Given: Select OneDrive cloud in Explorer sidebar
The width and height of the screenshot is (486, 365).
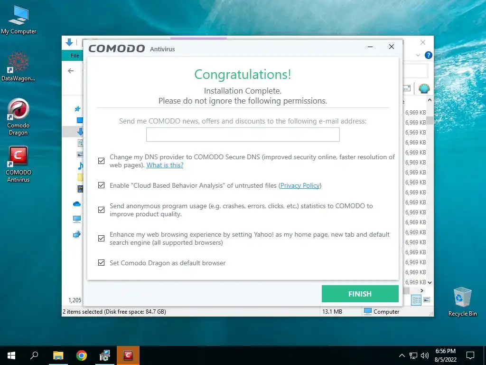Looking at the screenshot, I should click(x=77, y=204).
